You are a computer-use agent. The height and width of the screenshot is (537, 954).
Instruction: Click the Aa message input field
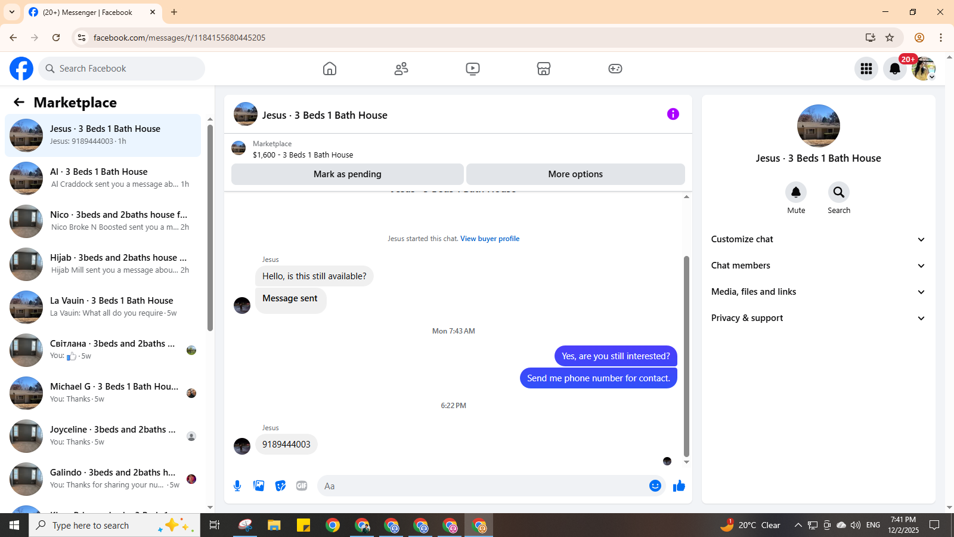point(483,486)
